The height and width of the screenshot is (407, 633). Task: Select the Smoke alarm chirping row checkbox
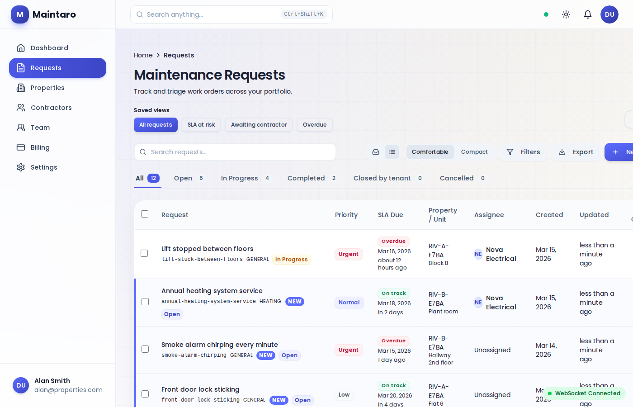click(145, 349)
